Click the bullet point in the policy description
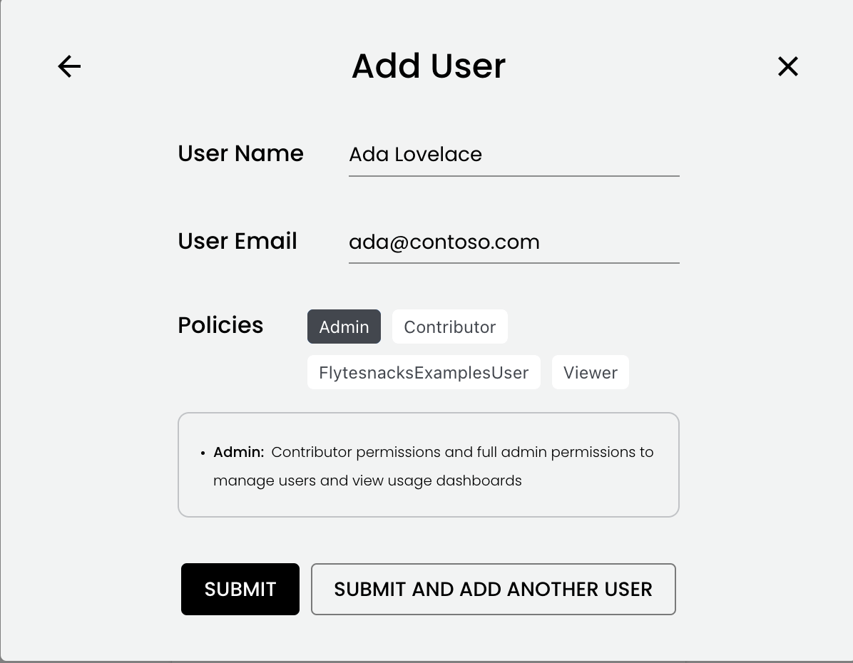The height and width of the screenshot is (663, 853). 203,453
